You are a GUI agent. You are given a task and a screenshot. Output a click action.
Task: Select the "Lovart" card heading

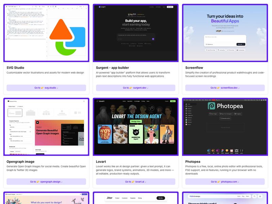(101, 161)
